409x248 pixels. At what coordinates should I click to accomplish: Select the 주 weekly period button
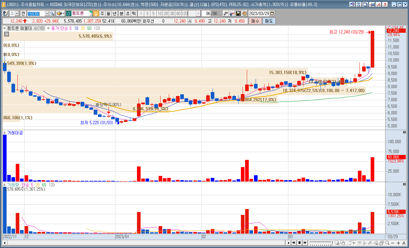tap(102, 13)
